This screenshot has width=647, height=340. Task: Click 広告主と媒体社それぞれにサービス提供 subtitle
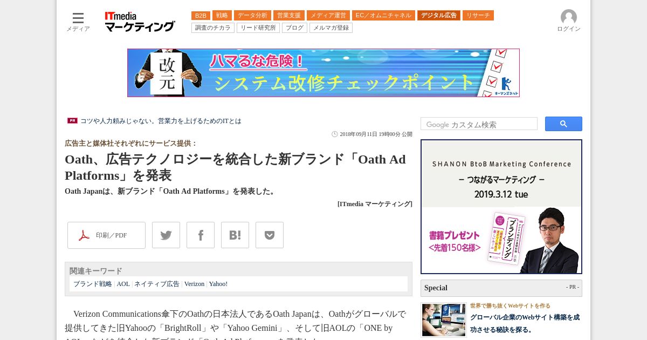131,144
